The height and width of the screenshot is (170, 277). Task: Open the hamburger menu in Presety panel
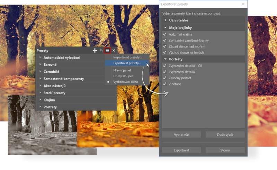[107, 51]
